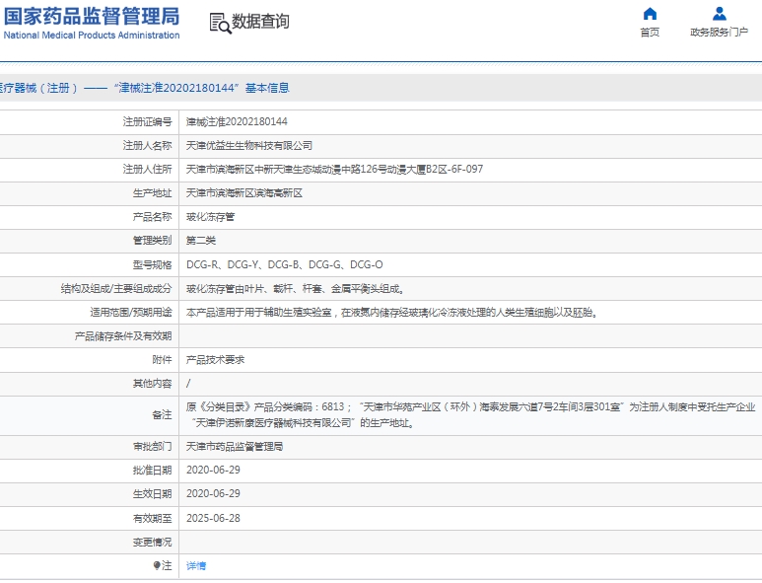Screen dimensions: 762x583
Task: Open the 政务服务门户 user portal icon
Action: 720,14
